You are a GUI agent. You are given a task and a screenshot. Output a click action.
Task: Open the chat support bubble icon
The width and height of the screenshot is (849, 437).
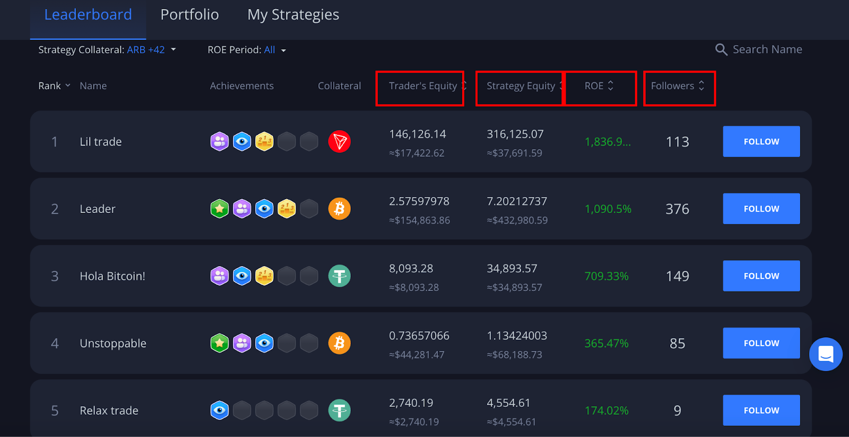826,354
